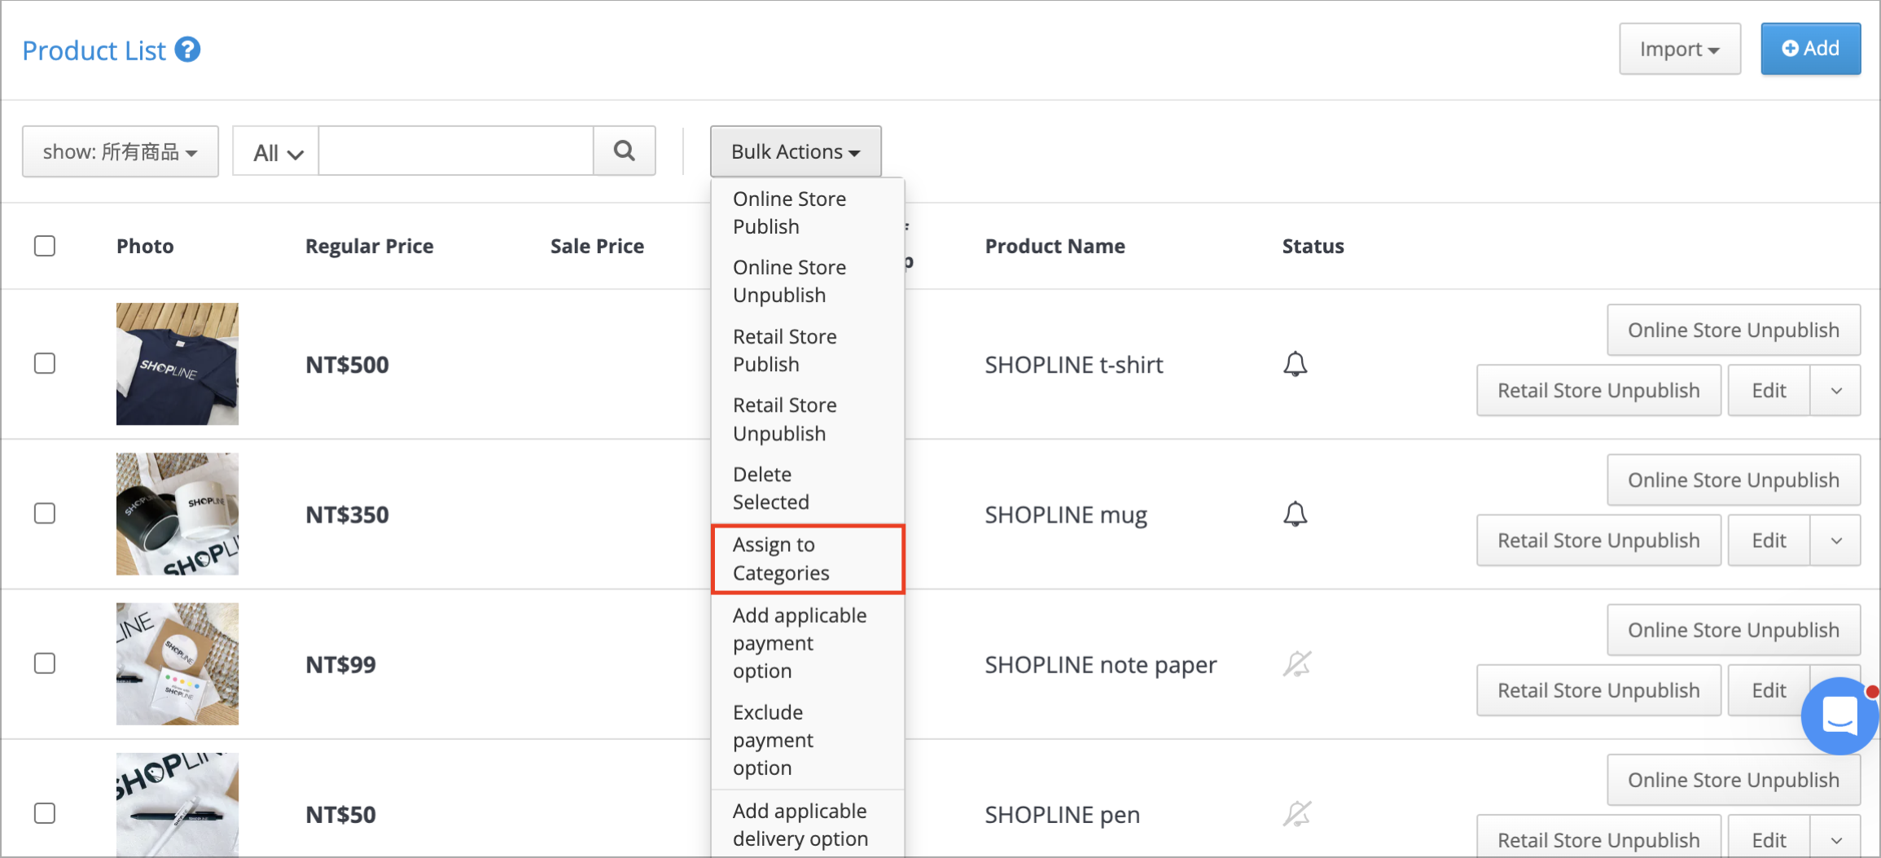The height and width of the screenshot is (858, 1881).
Task: Click the NT$50 price value
Action: click(340, 814)
